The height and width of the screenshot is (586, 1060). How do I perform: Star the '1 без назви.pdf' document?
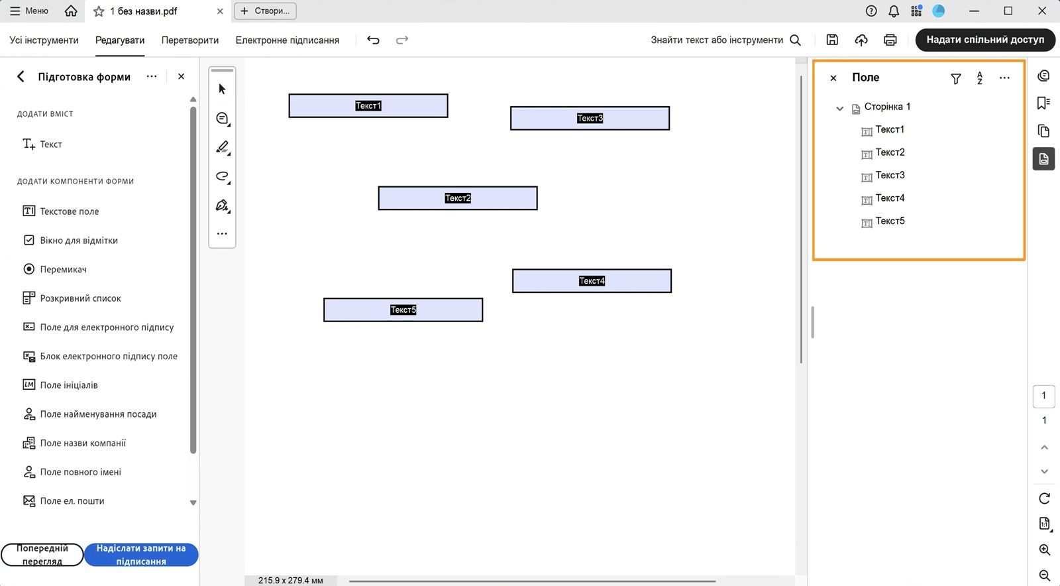[99, 11]
